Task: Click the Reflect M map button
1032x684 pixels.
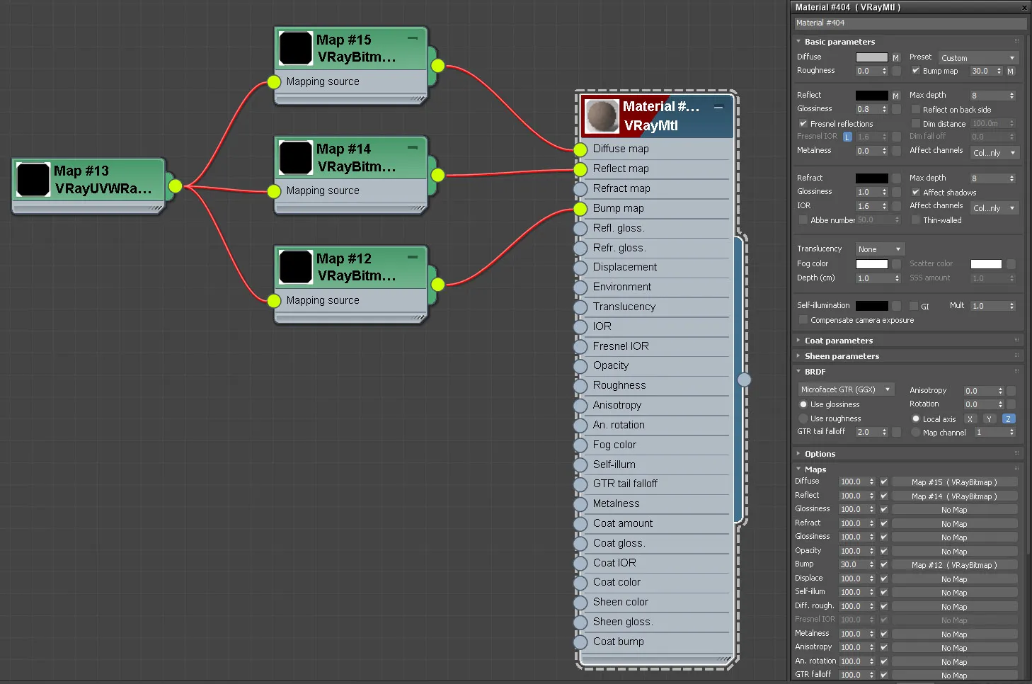Action: pos(895,96)
